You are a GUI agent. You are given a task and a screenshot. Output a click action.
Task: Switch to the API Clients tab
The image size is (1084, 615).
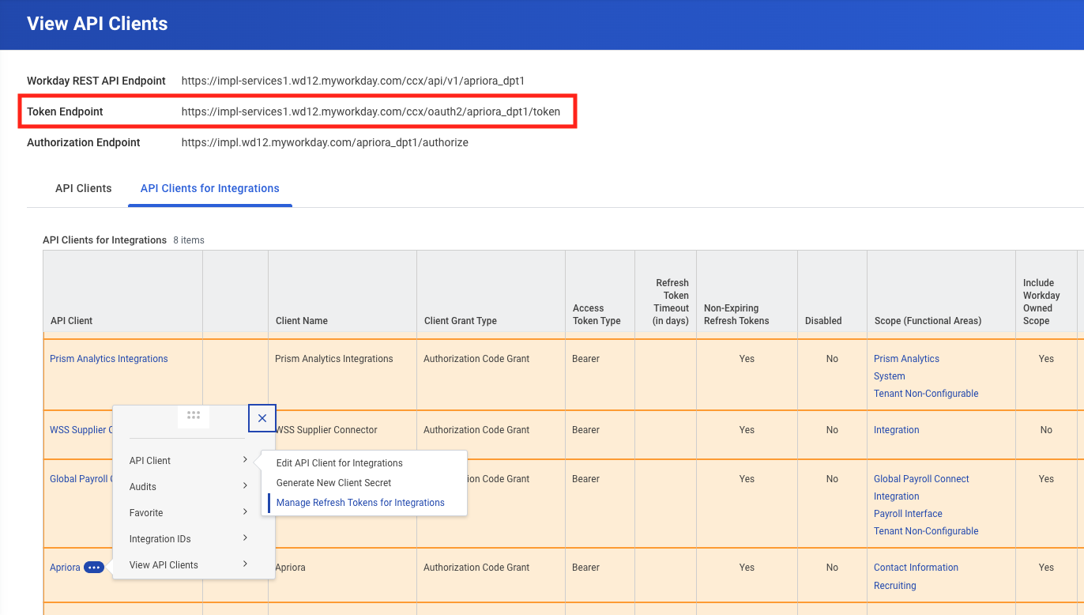(84, 188)
